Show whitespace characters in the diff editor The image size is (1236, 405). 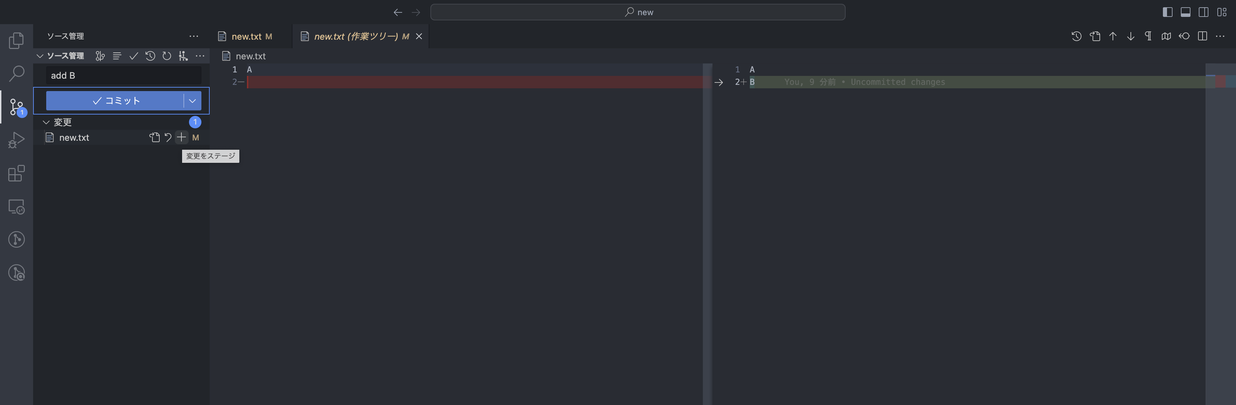click(x=1148, y=36)
